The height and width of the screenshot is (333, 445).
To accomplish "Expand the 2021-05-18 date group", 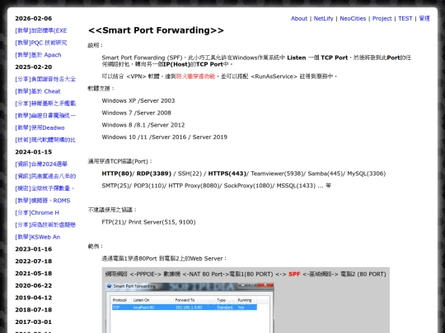I will pos(34,273).
